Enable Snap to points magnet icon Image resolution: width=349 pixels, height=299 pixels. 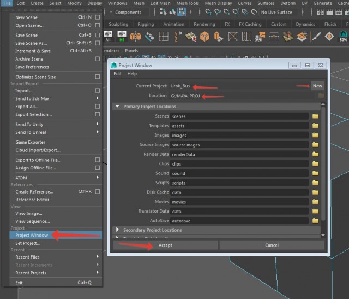[227, 12]
